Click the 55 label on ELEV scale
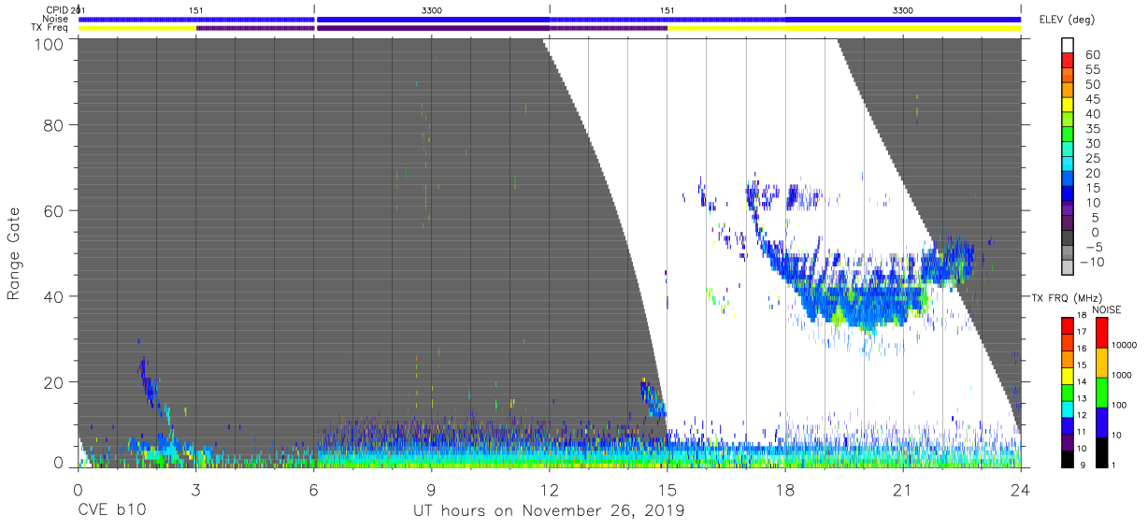The height and width of the screenshot is (530, 1148). coord(1094,70)
